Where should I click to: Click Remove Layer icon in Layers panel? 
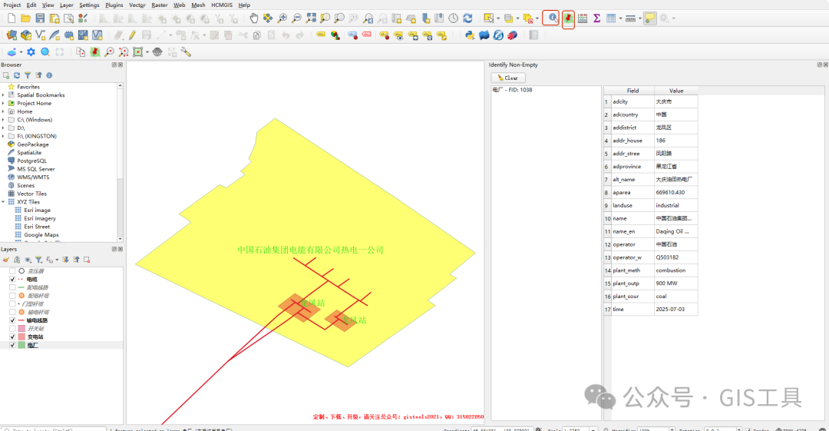[x=87, y=260]
